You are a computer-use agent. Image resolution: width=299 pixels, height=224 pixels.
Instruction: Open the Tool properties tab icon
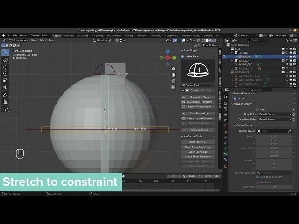[226, 97]
